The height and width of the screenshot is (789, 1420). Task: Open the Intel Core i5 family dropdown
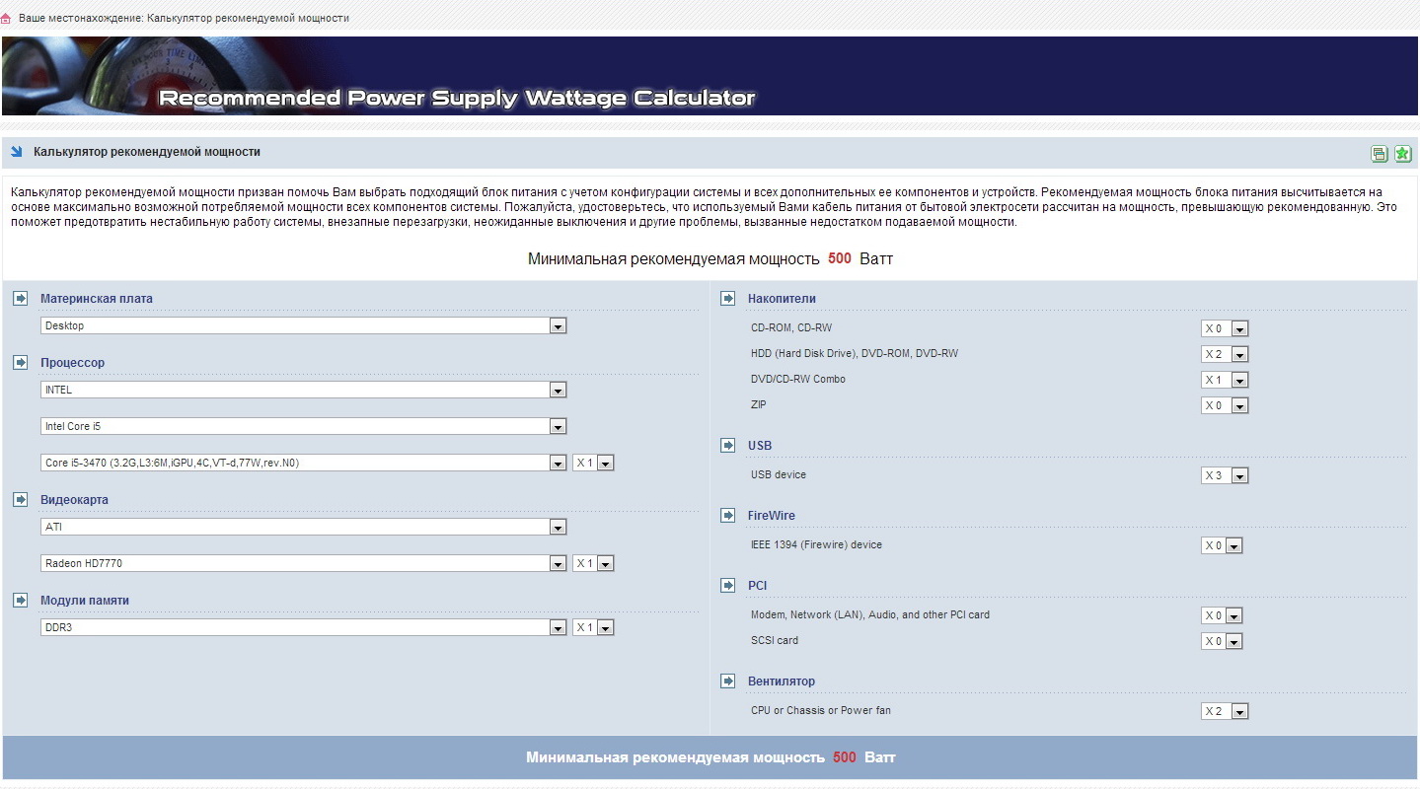click(304, 426)
